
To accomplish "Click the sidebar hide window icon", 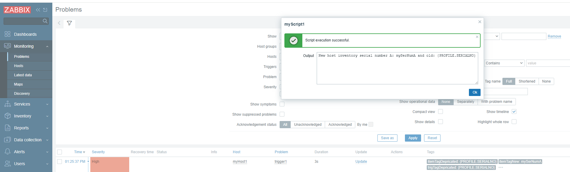I will (x=45, y=10).
